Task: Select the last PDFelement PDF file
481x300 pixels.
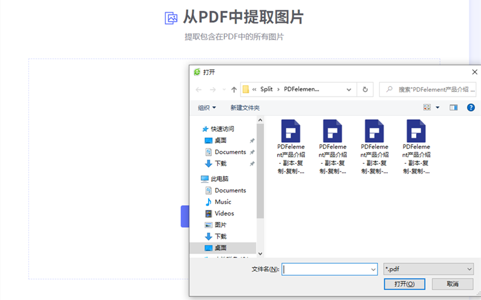Action: point(416,146)
